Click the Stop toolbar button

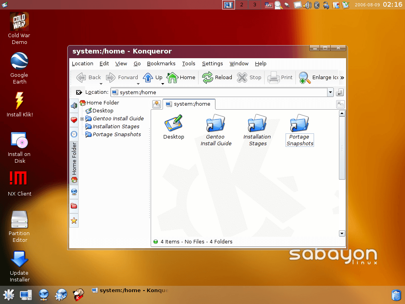click(x=249, y=77)
